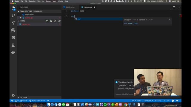191x107 pixels.
Task: Refresh the Explorer file tree
Action: (55, 21)
